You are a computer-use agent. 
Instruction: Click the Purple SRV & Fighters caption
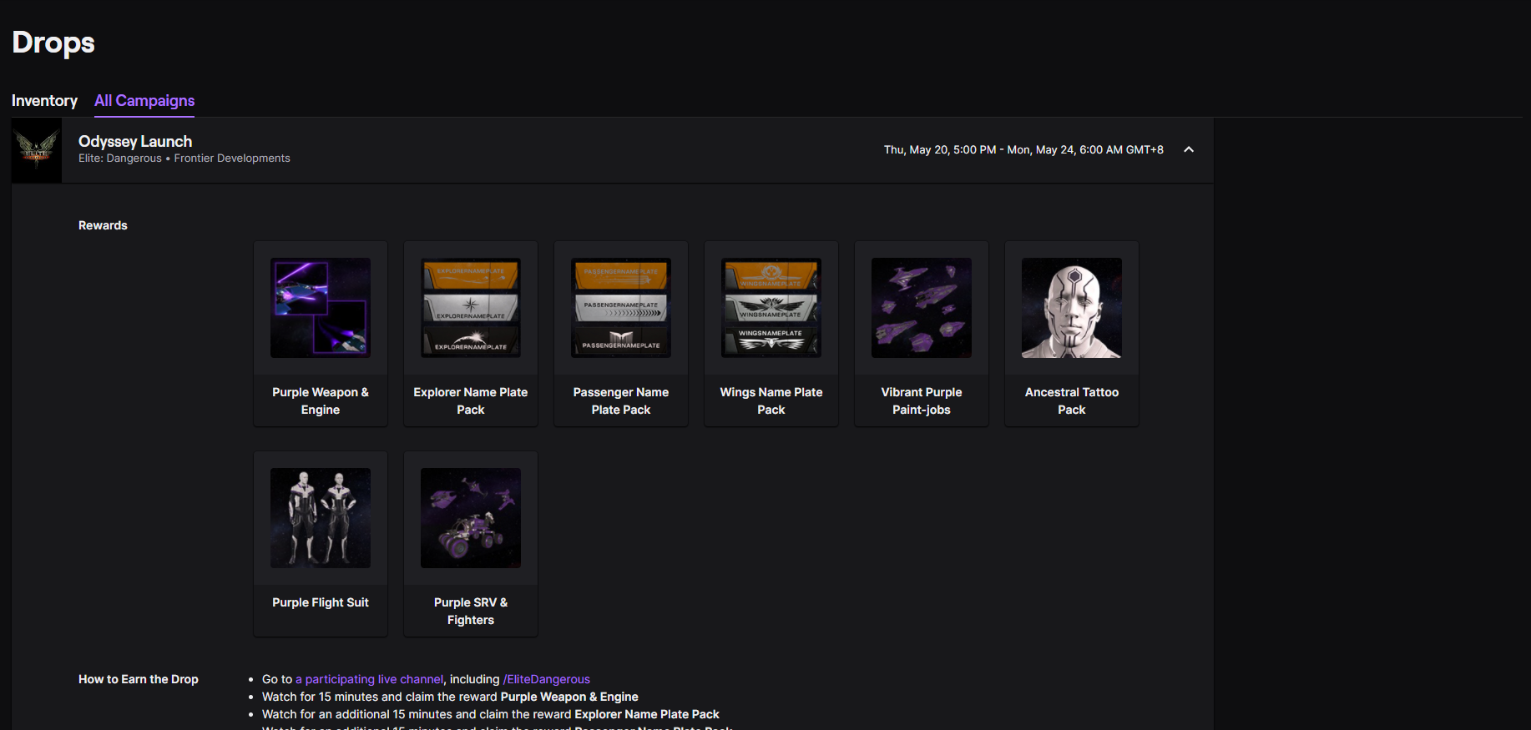pos(471,612)
